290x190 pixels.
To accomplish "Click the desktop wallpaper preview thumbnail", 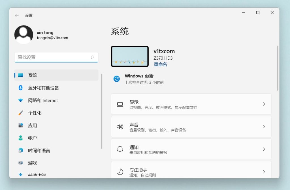I will coord(130,56).
